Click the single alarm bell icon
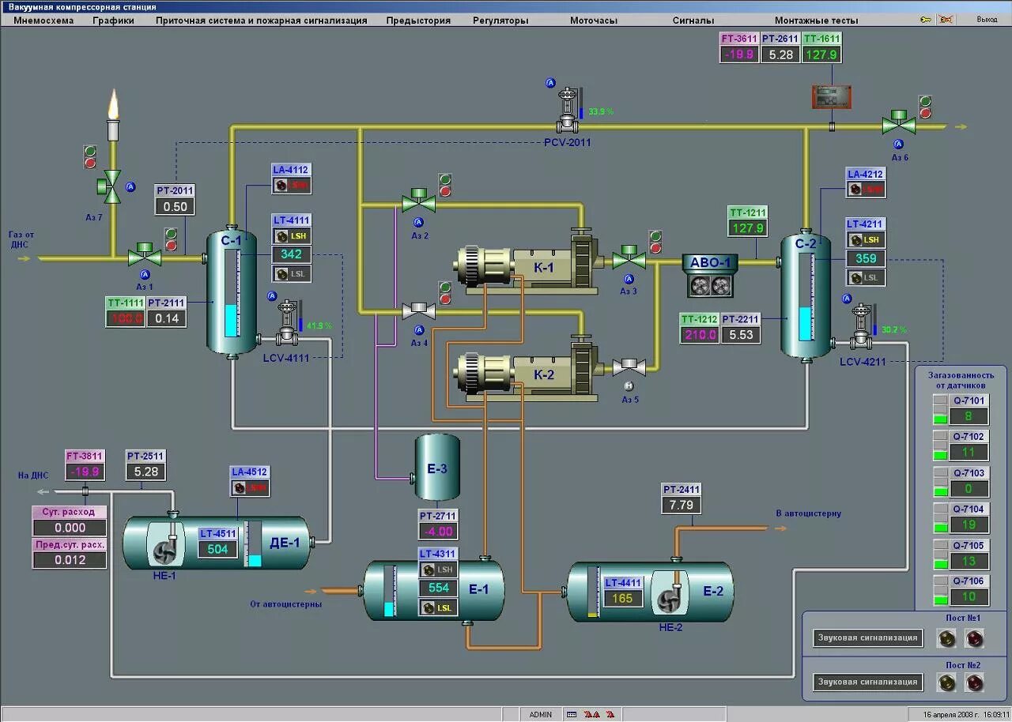1012x722 pixels. click(x=610, y=714)
